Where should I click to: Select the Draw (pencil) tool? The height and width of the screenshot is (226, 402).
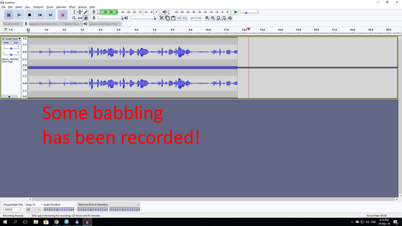coord(86,12)
